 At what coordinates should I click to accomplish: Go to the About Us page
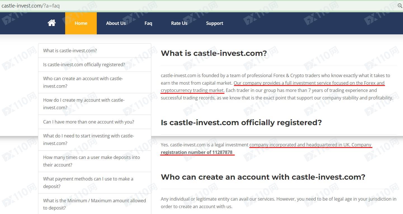click(x=116, y=23)
